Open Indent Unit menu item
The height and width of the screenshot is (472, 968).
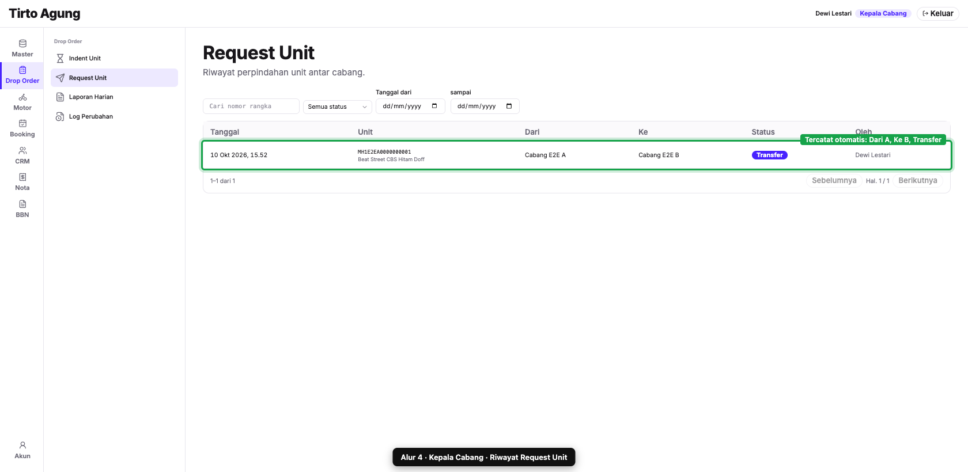pos(114,58)
